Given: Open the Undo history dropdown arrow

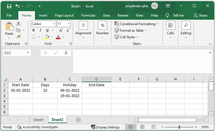Looking at the screenshot, I should (22, 6).
